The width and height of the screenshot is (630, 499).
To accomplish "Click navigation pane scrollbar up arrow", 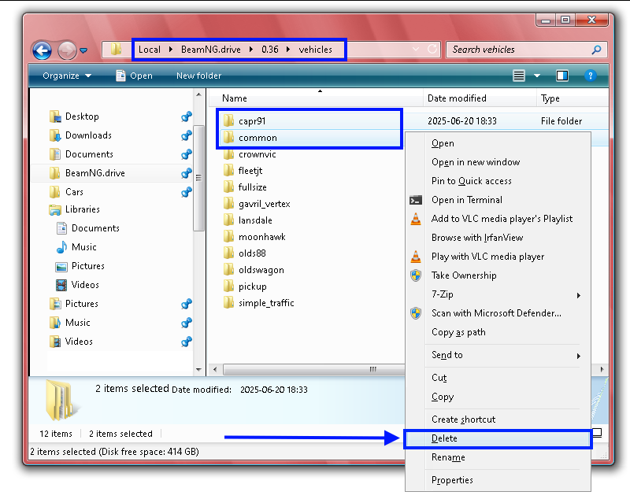I will pyautogui.click(x=198, y=94).
